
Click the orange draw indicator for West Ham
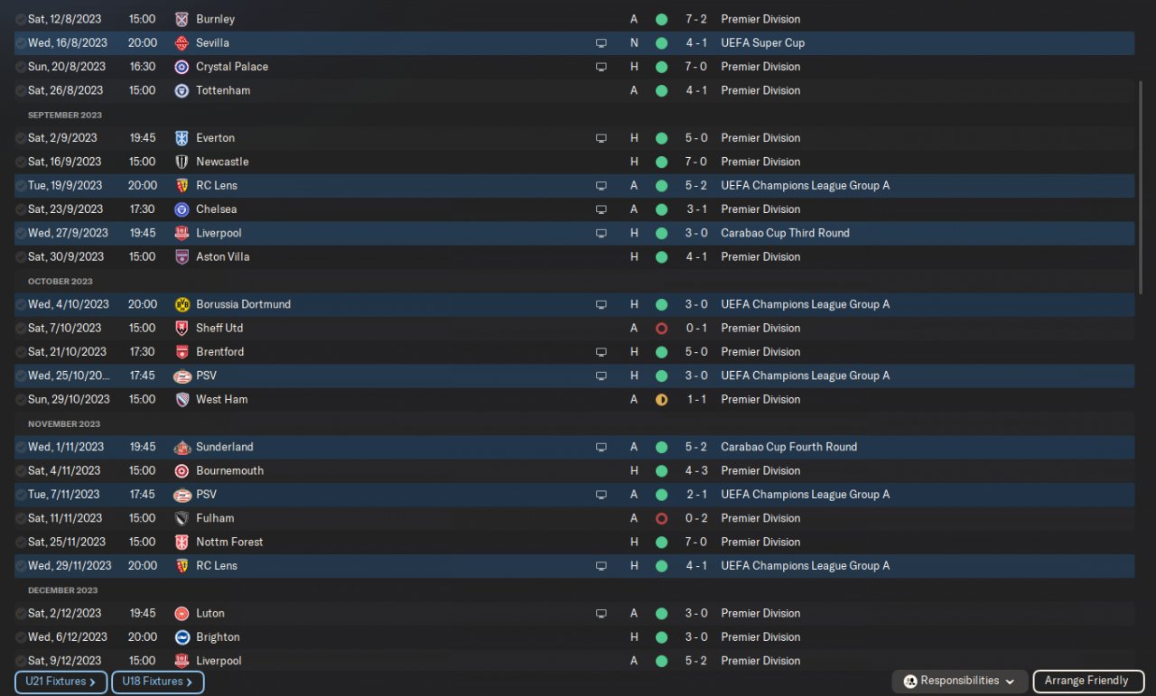coord(661,400)
